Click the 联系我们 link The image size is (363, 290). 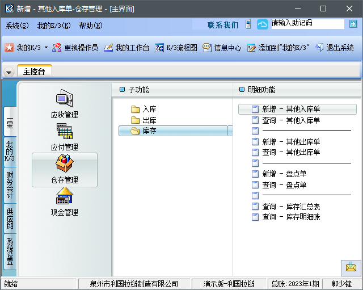click(x=223, y=25)
